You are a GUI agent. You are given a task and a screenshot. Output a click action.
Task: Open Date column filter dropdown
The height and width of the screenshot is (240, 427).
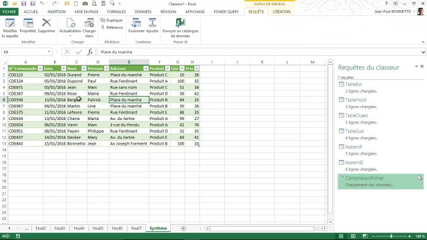point(63,69)
